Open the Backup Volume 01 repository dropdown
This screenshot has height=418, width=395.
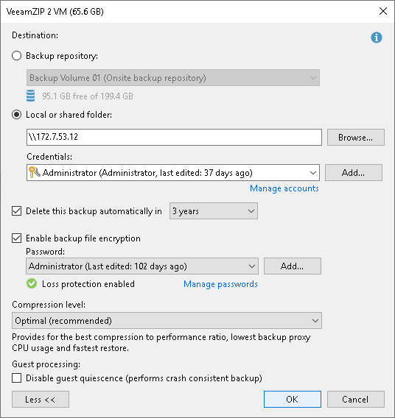[173, 78]
